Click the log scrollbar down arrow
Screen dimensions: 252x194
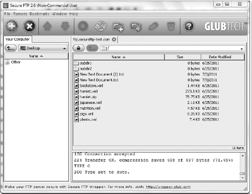[243, 178]
